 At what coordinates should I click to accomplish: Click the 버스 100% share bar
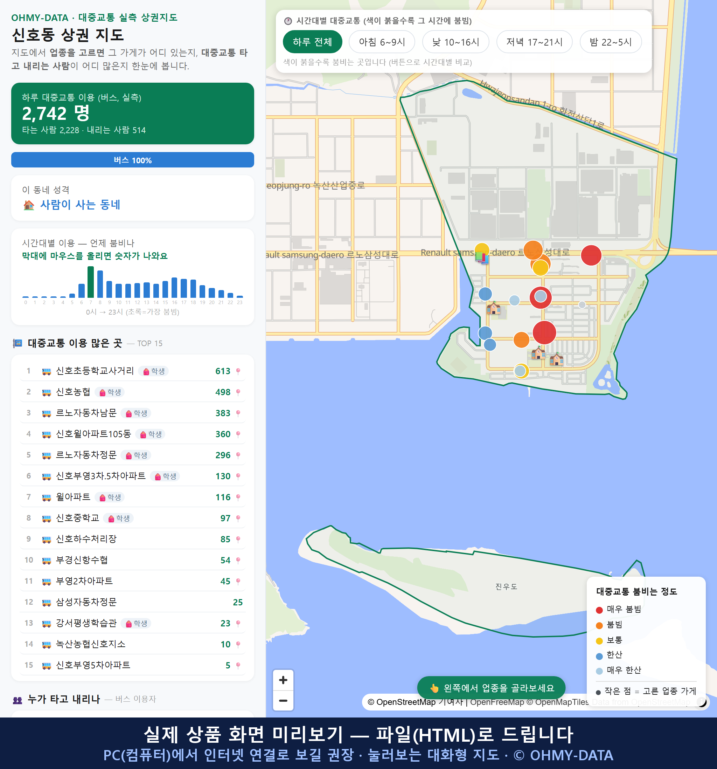point(133,160)
